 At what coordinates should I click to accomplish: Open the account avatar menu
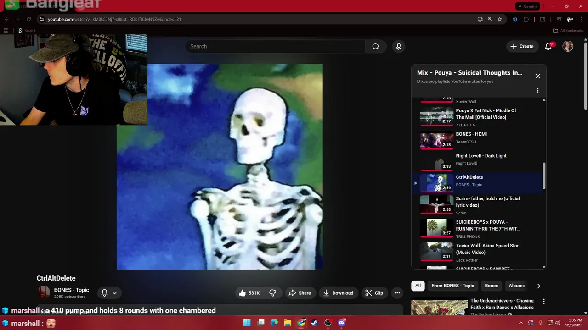coord(568,46)
